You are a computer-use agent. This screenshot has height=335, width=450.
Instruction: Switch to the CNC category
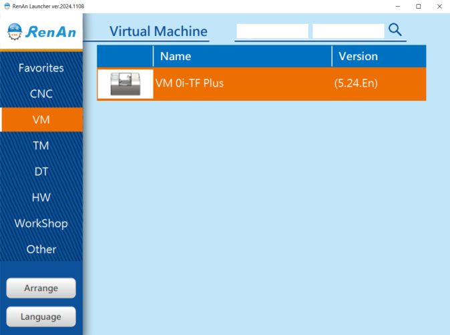click(x=41, y=94)
